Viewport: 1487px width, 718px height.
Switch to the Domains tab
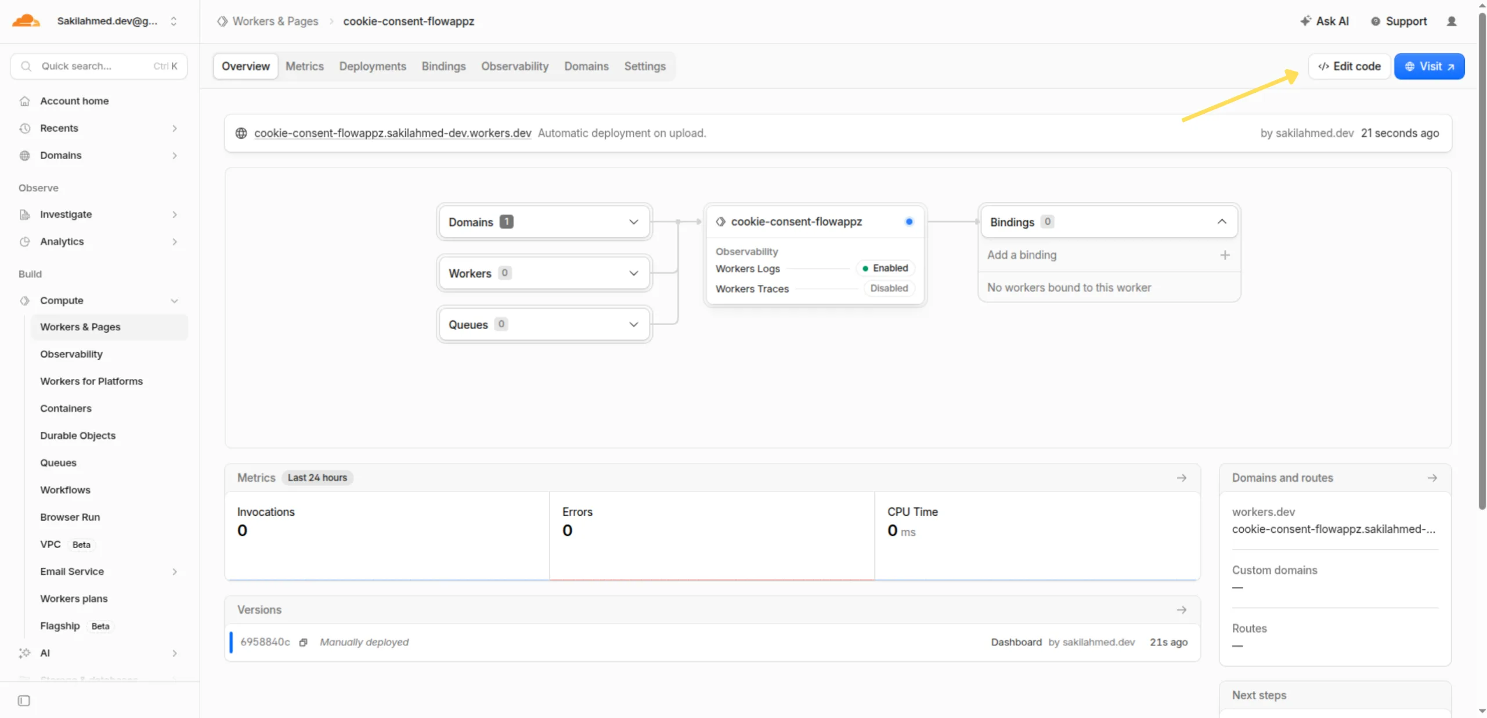point(586,66)
